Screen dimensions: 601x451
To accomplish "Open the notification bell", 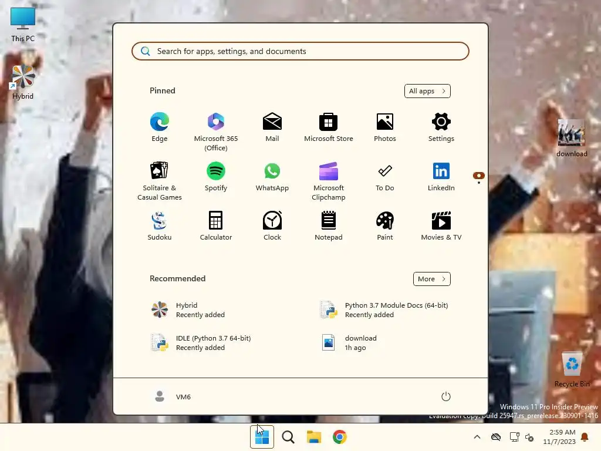I will [585, 437].
